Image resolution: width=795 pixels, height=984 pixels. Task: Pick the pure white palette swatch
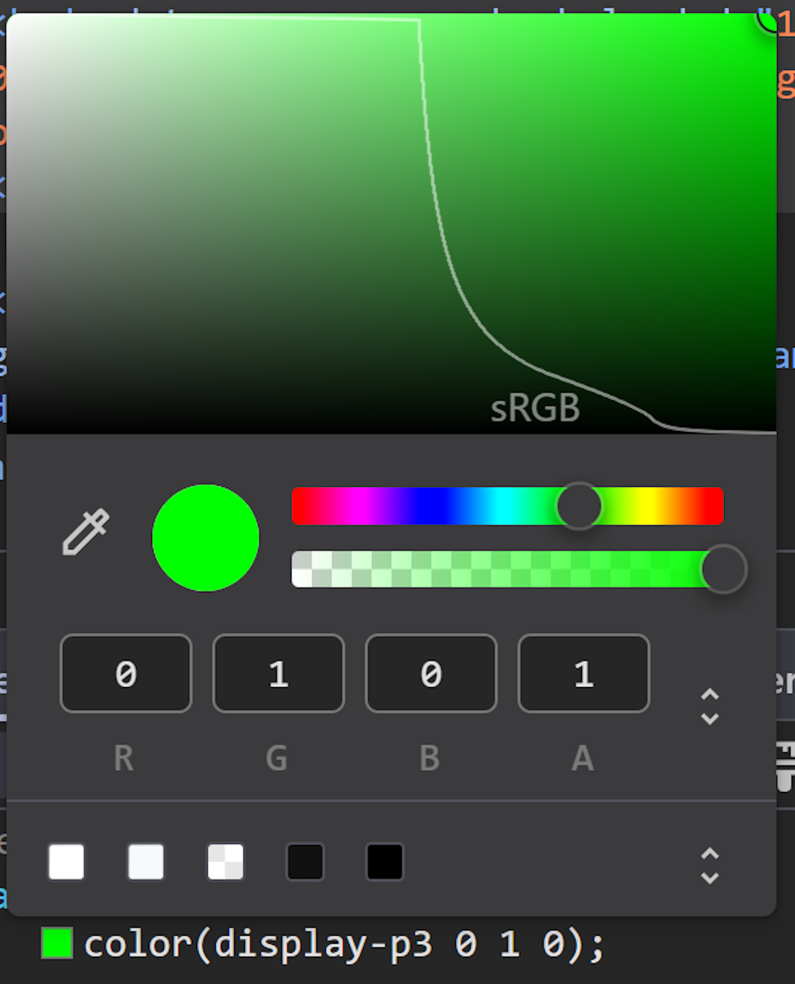(x=66, y=862)
